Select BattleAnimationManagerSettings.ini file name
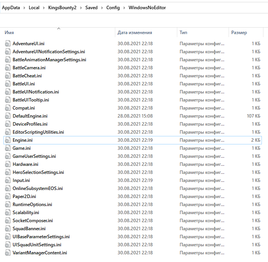 click(x=49, y=60)
